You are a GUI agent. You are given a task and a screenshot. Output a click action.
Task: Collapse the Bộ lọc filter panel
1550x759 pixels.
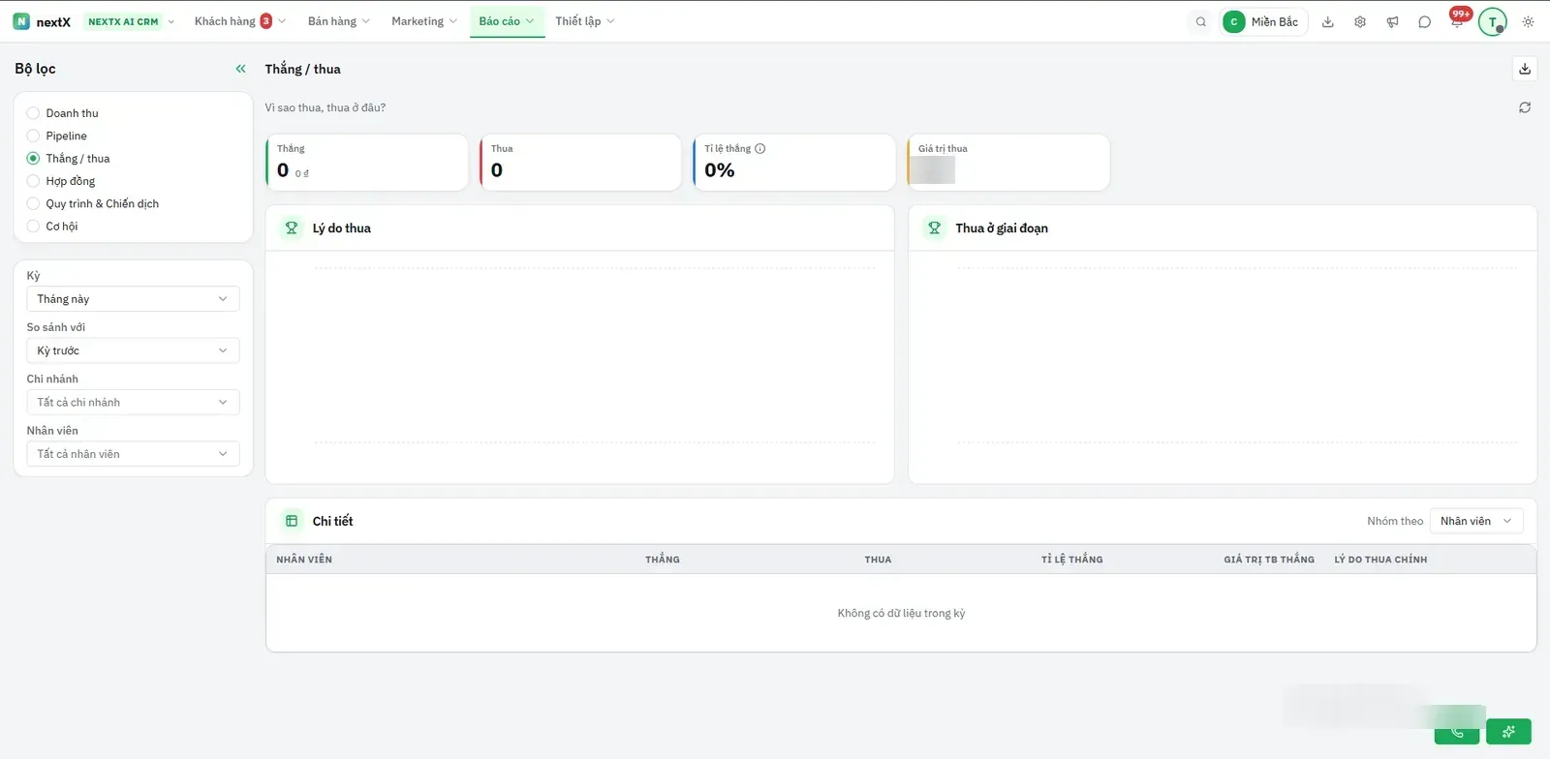tap(240, 69)
